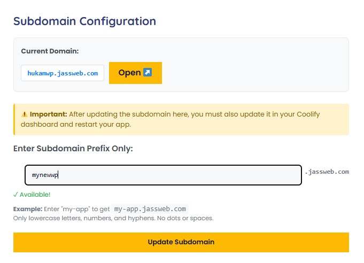
Task: Click the Only lowercase letters hint line
Action: point(113,219)
